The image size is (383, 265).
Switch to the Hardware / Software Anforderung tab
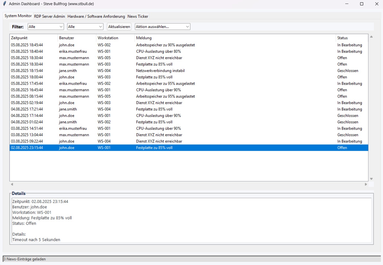click(x=96, y=16)
